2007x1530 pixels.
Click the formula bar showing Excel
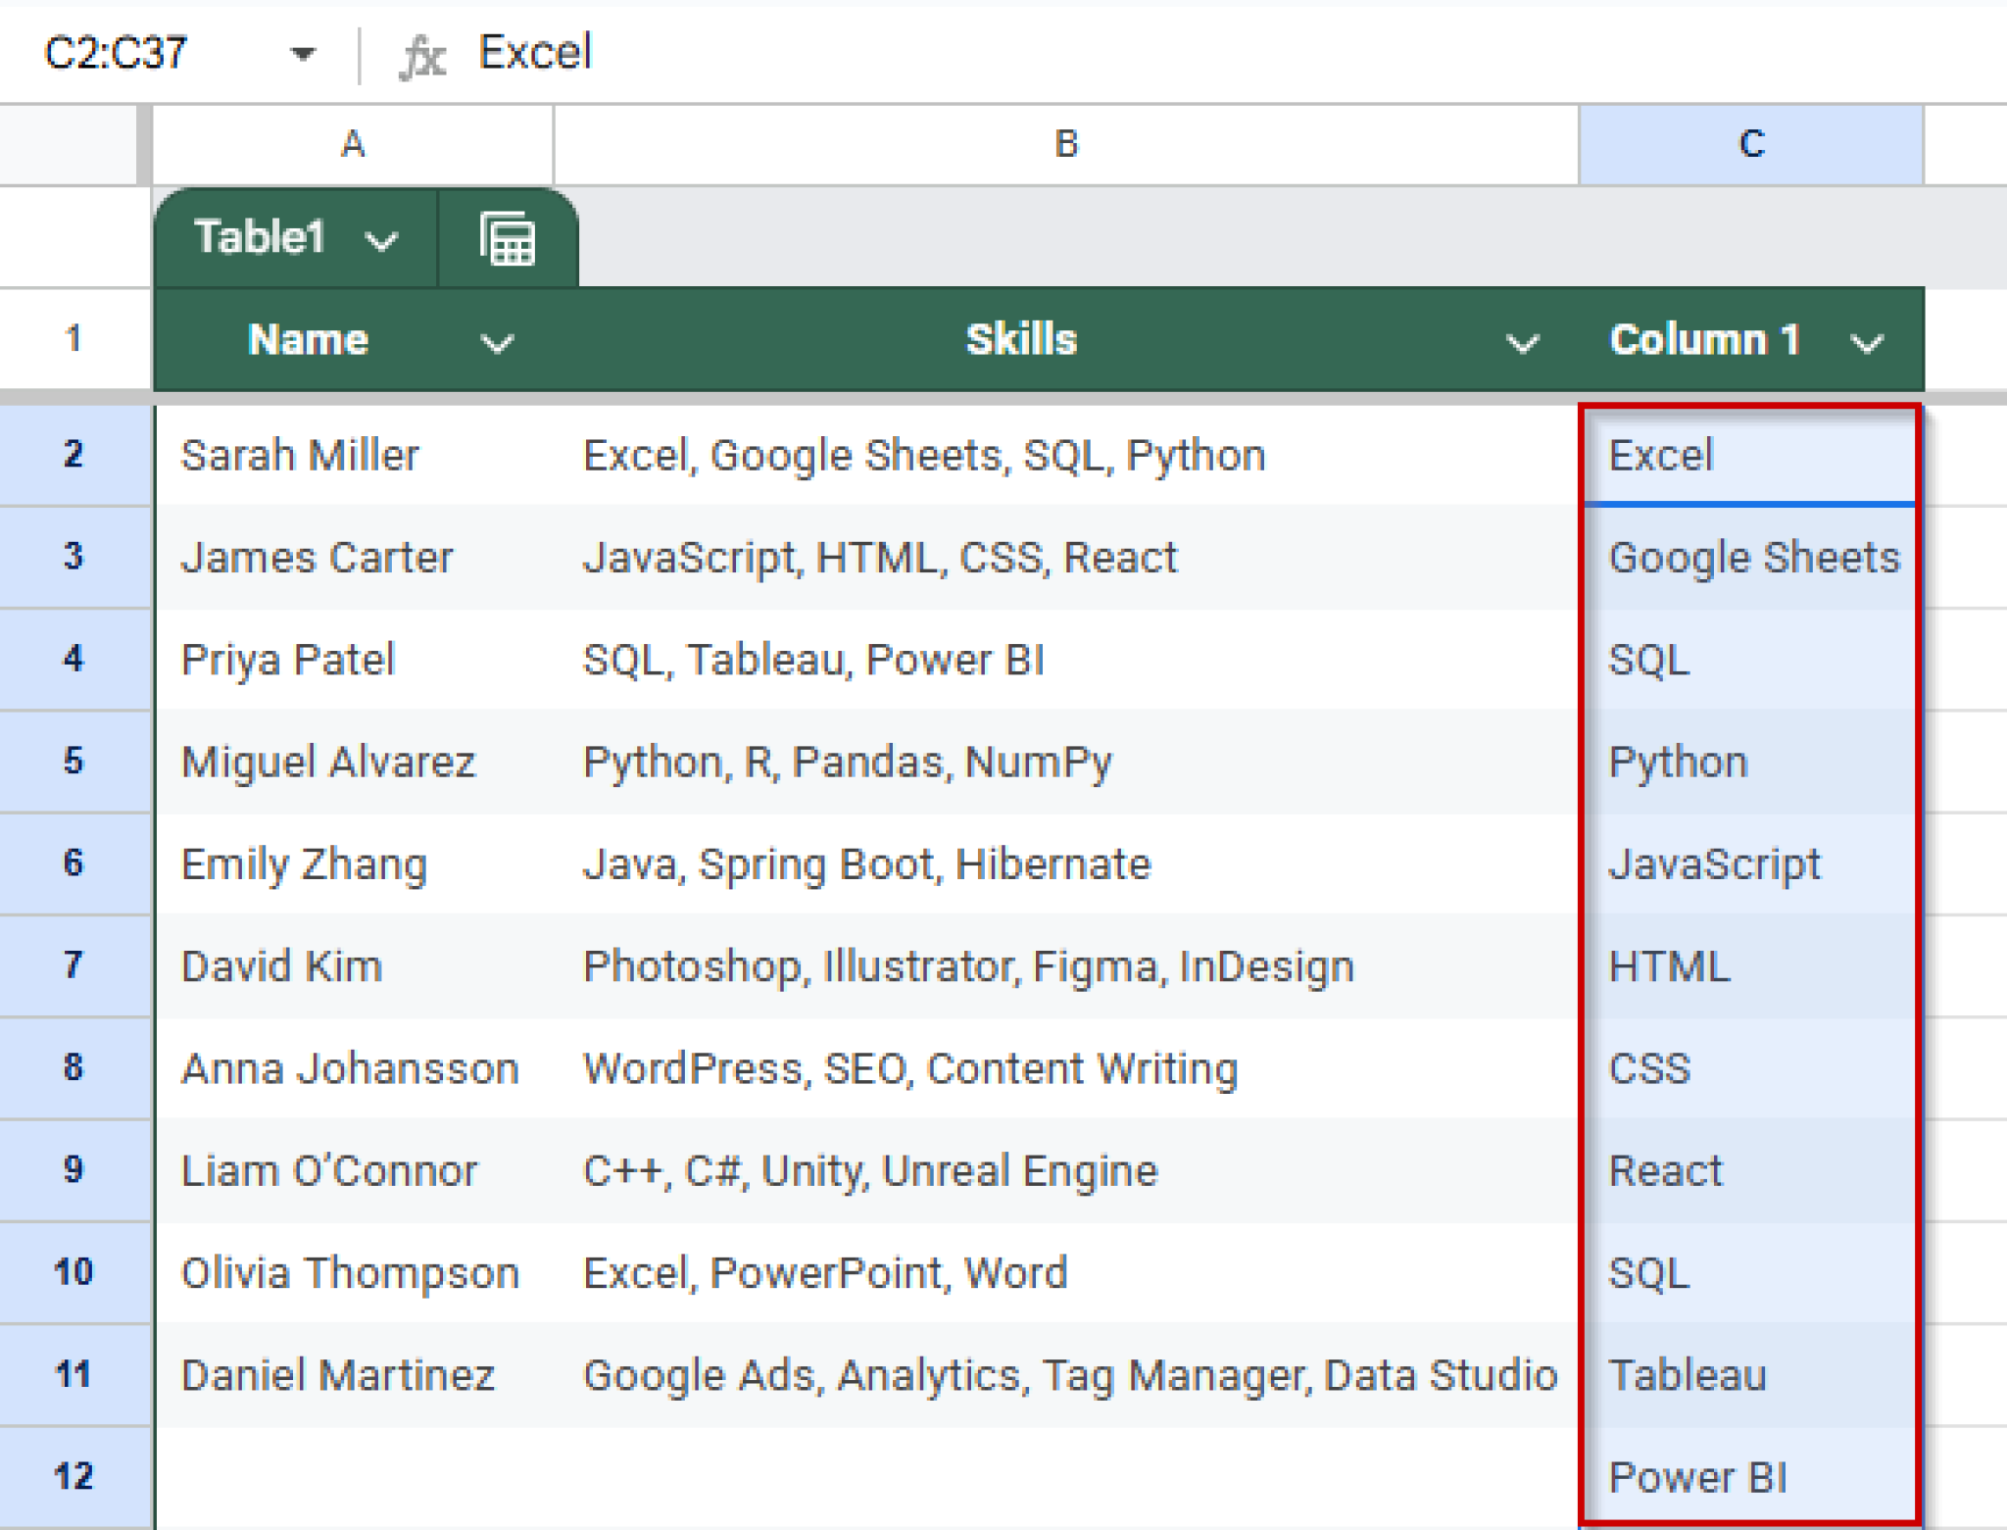534,54
